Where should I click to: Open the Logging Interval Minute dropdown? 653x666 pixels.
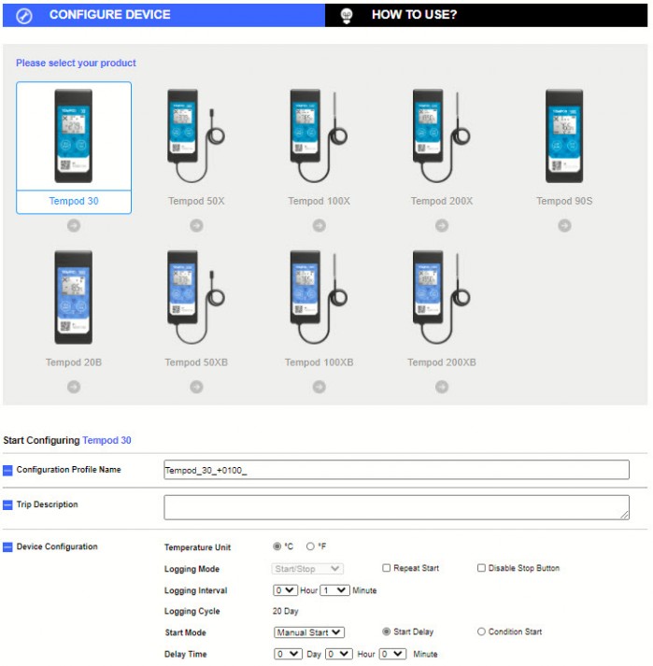pyautogui.click(x=334, y=590)
